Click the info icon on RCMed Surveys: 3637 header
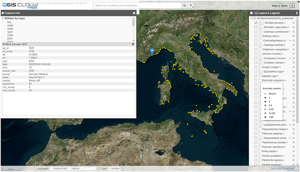 [133, 44]
